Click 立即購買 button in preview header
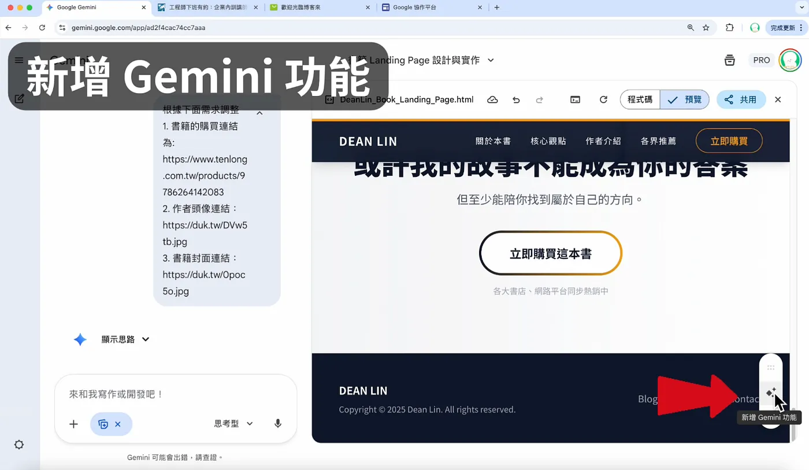 point(729,140)
